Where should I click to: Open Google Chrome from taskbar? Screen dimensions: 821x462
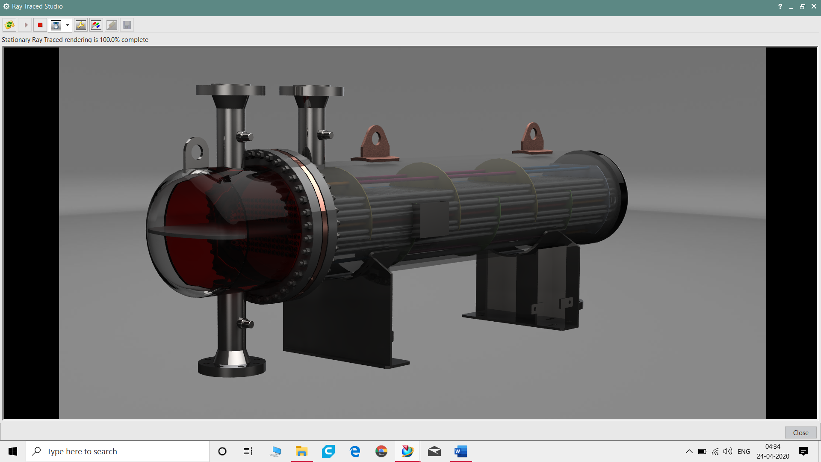pos(381,451)
